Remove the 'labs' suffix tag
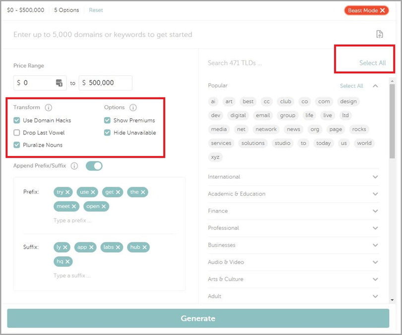This screenshot has height=335, width=402. pyautogui.click(x=118, y=247)
